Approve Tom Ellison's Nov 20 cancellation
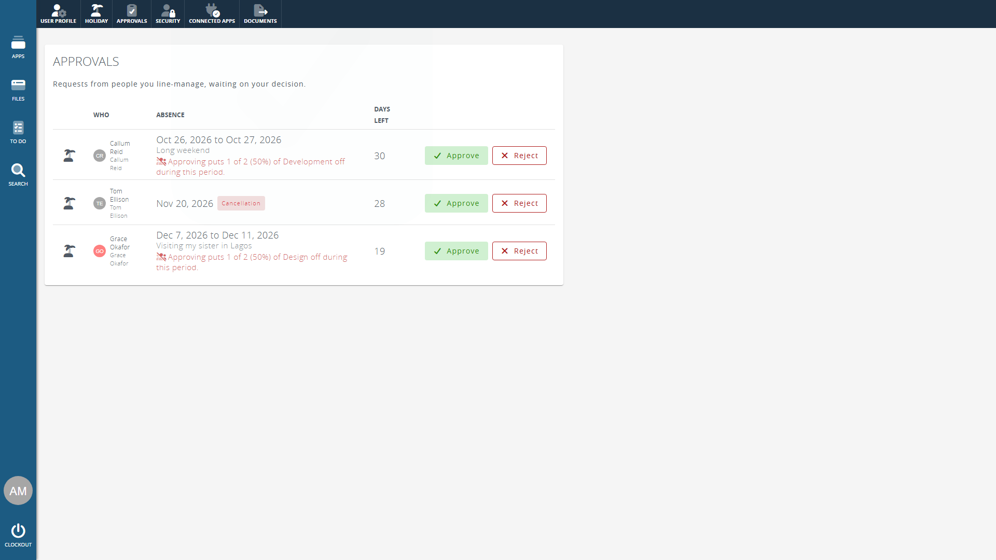Image resolution: width=996 pixels, height=560 pixels. coord(457,203)
